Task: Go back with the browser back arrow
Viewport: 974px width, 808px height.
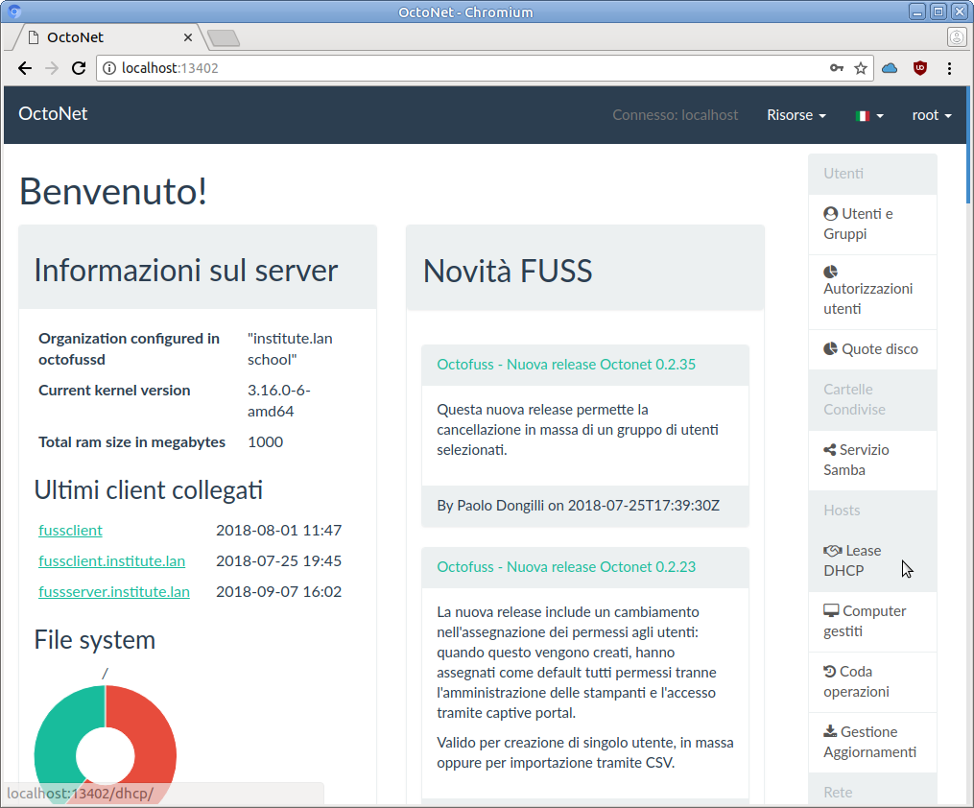Action: point(25,68)
